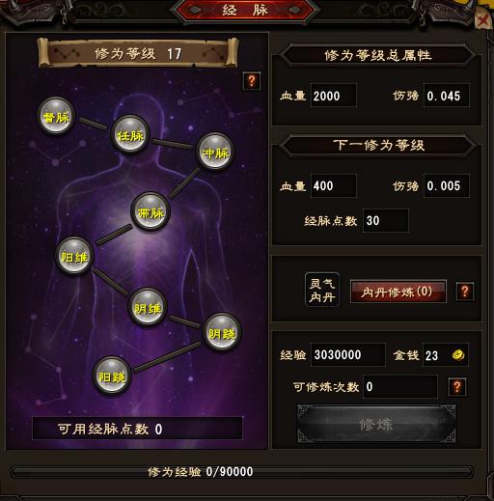Click the gold coin icon beside 金钱
The height and width of the screenshot is (501, 494).
click(x=458, y=355)
